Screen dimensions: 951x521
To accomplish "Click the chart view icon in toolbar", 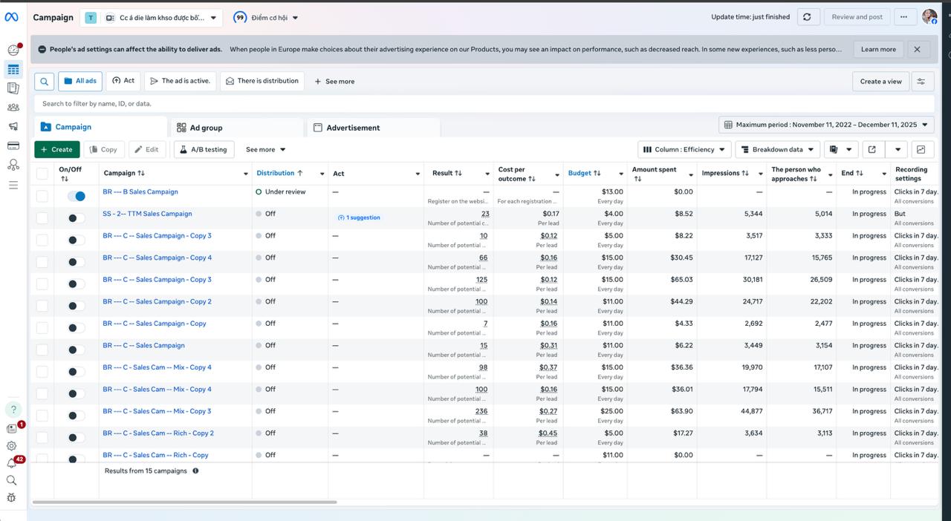I will [921, 149].
